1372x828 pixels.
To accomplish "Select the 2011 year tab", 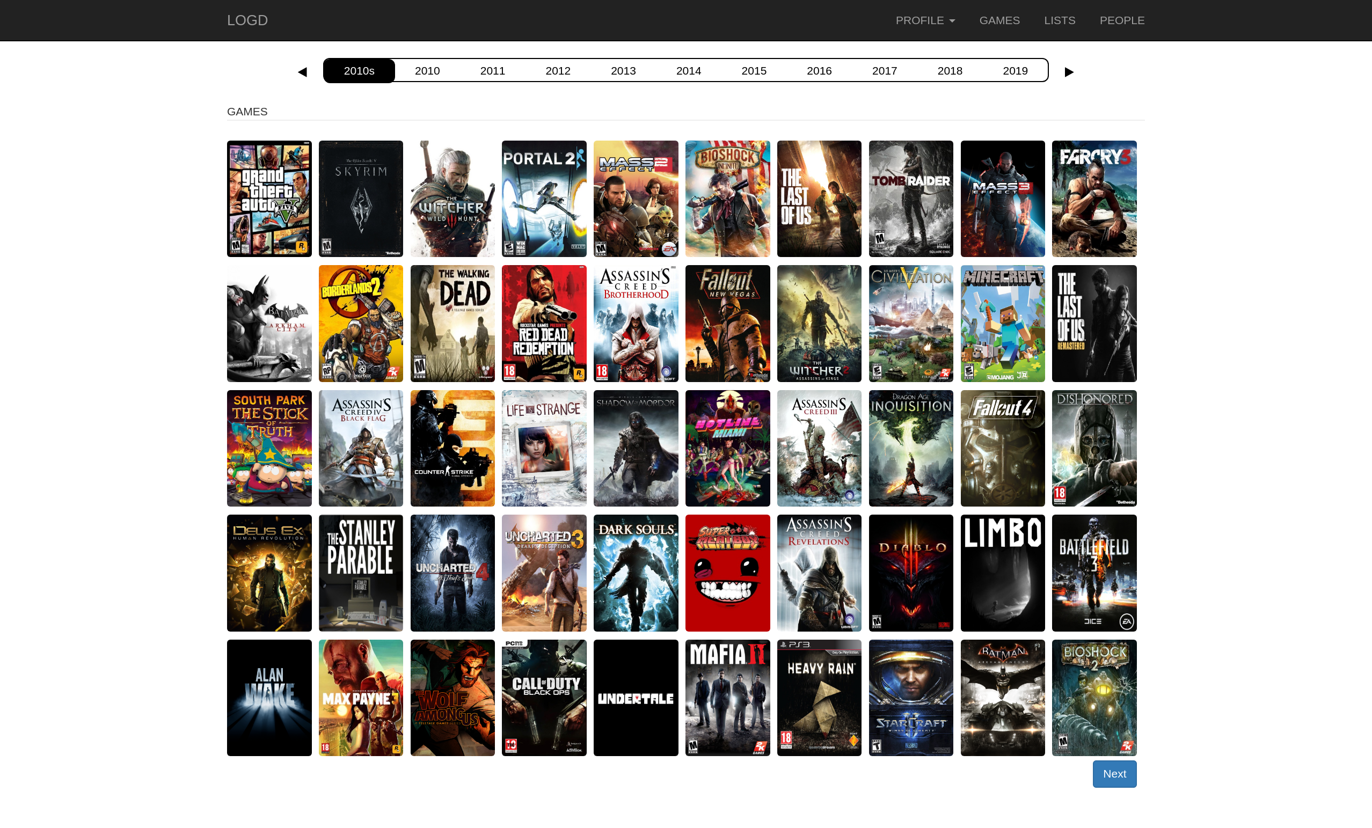I will [492, 71].
